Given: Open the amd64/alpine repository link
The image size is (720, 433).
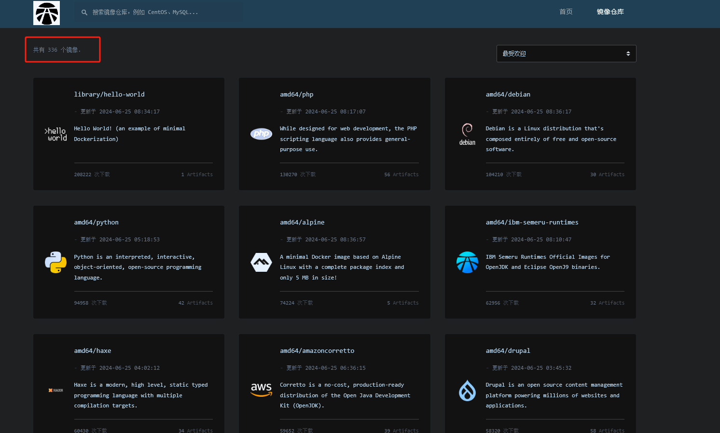Looking at the screenshot, I should [302, 223].
